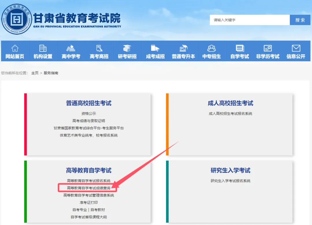Image resolution: width=312 pixels, height=225 pixels.
Task: Click the 成考成招 book icon
Action: [x=155, y=48]
